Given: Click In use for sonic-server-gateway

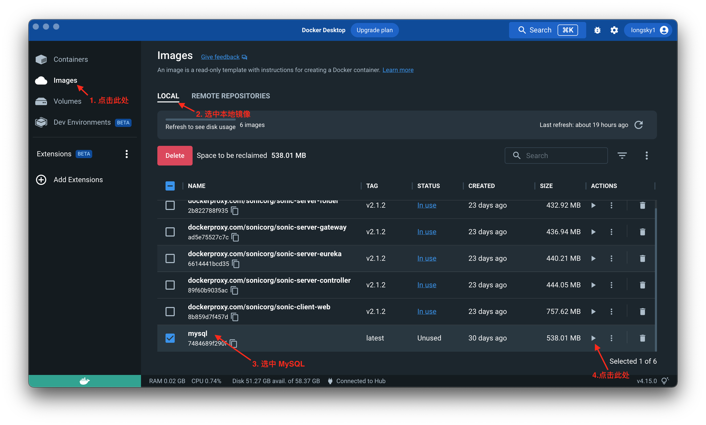Looking at the screenshot, I should [427, 232].
